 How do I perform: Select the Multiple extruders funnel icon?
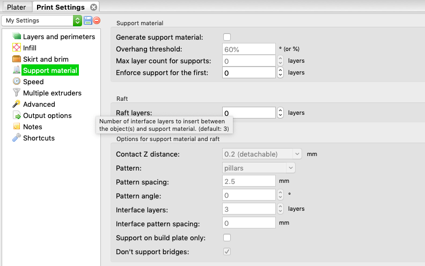point(17,93)
